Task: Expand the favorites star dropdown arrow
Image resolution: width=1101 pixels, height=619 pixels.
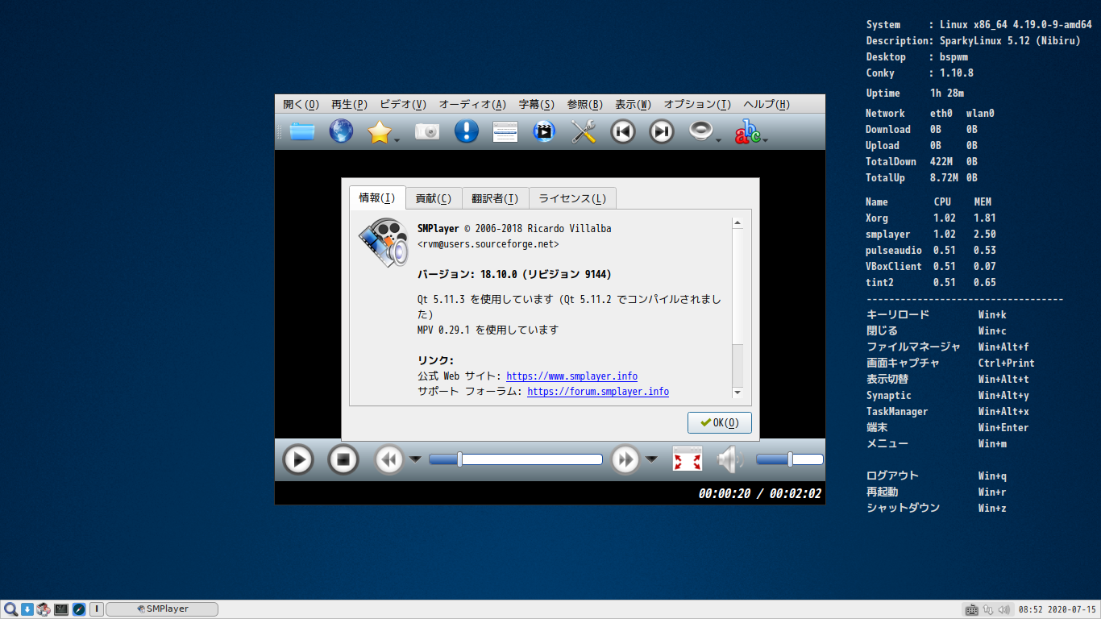Action: pyautogui.click(x=397, y=141)
